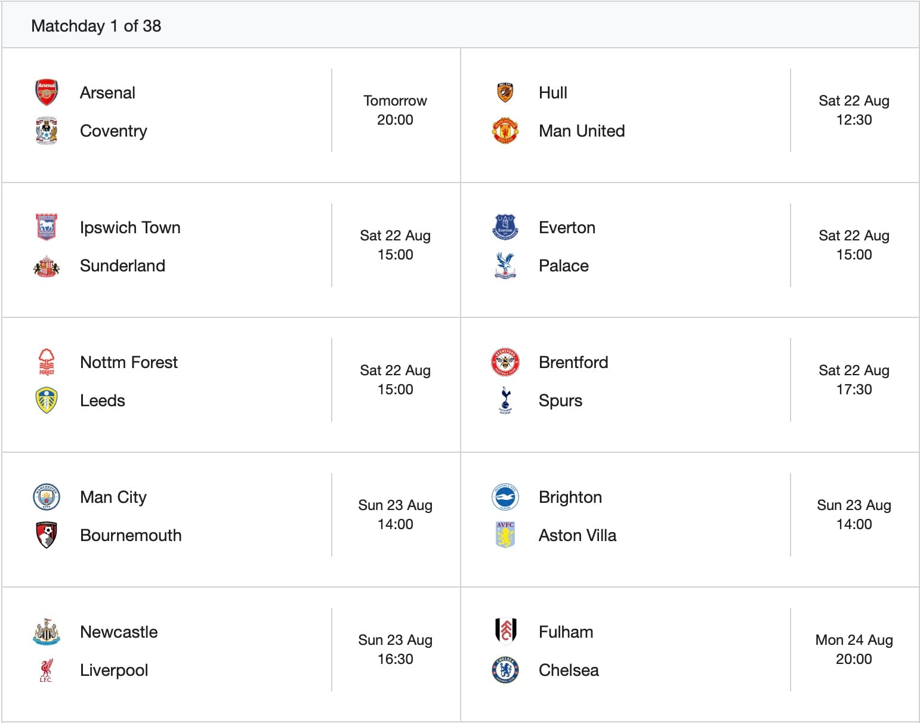Screen dimensions: 920x723
Task: Click the Fulham team name
Action: pos(566,632)
